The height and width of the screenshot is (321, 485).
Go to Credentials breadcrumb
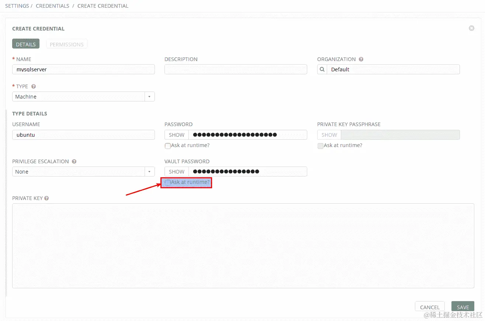(52, 6)
